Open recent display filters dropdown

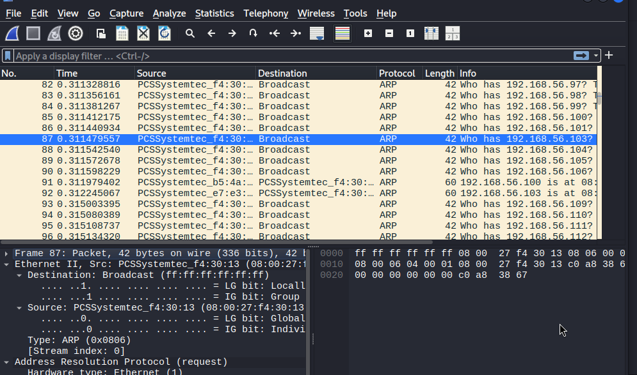[595, 56]
